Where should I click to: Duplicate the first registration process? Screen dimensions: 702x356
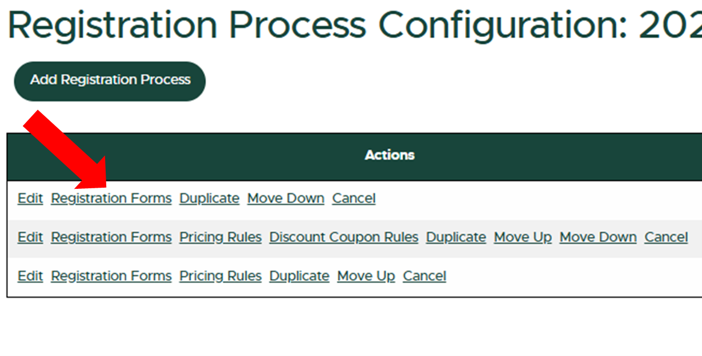click(x=209, y=198)
